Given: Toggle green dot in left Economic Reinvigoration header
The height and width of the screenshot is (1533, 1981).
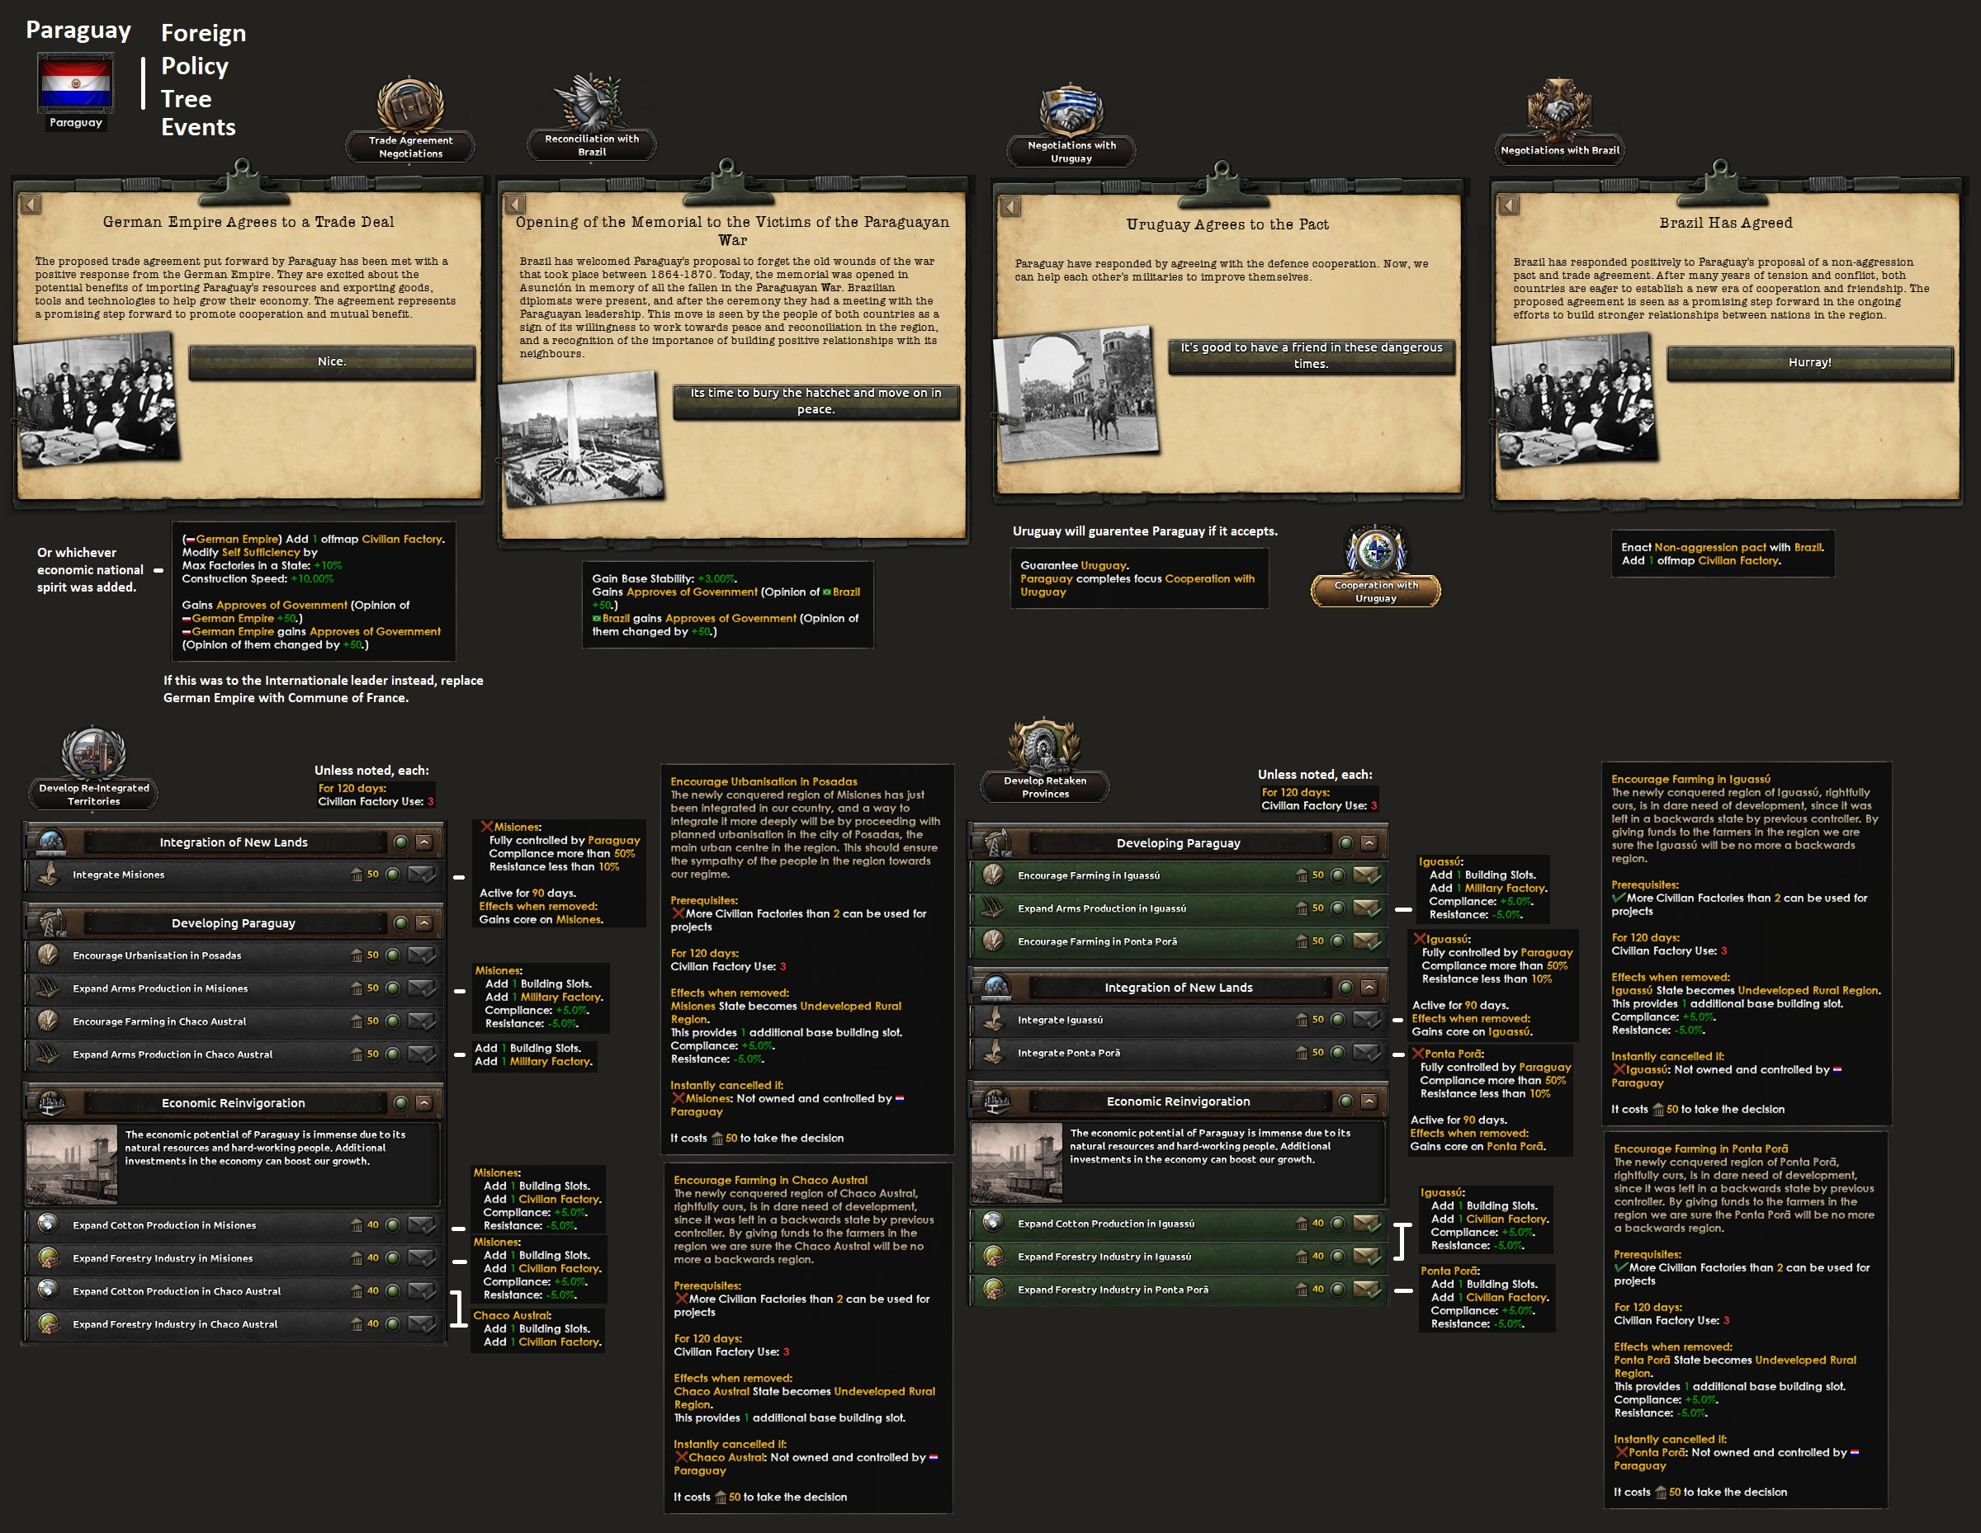Looking at the screenshot, I should coord(400,1103).
